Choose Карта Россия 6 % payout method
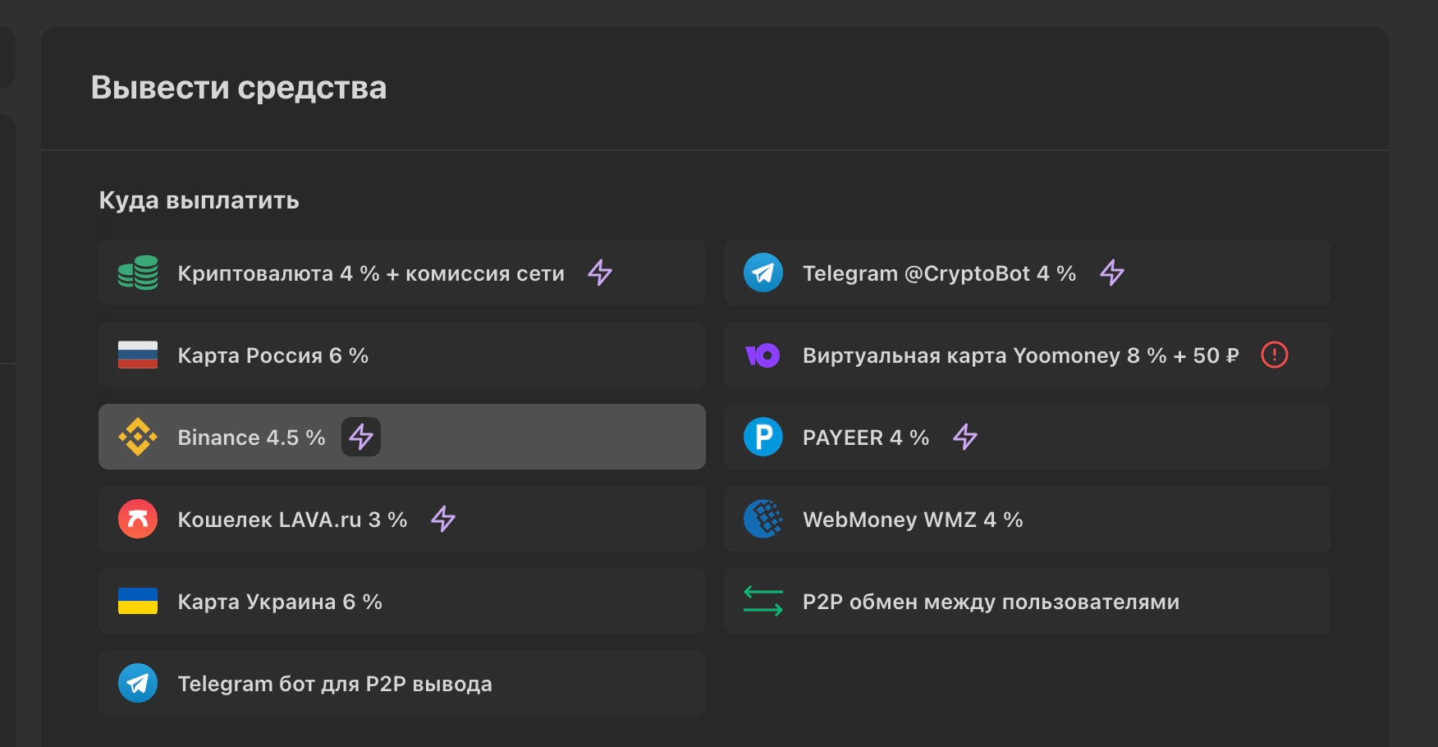 pyautogui.click(x=273, y=355)
